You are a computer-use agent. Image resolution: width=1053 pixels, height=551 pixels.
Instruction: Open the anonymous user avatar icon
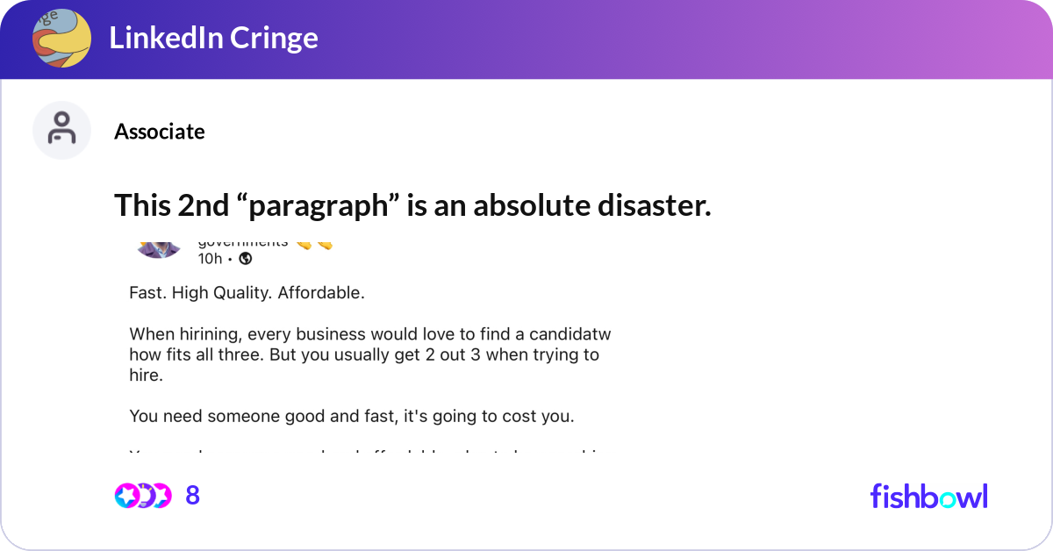coord(61,130)
